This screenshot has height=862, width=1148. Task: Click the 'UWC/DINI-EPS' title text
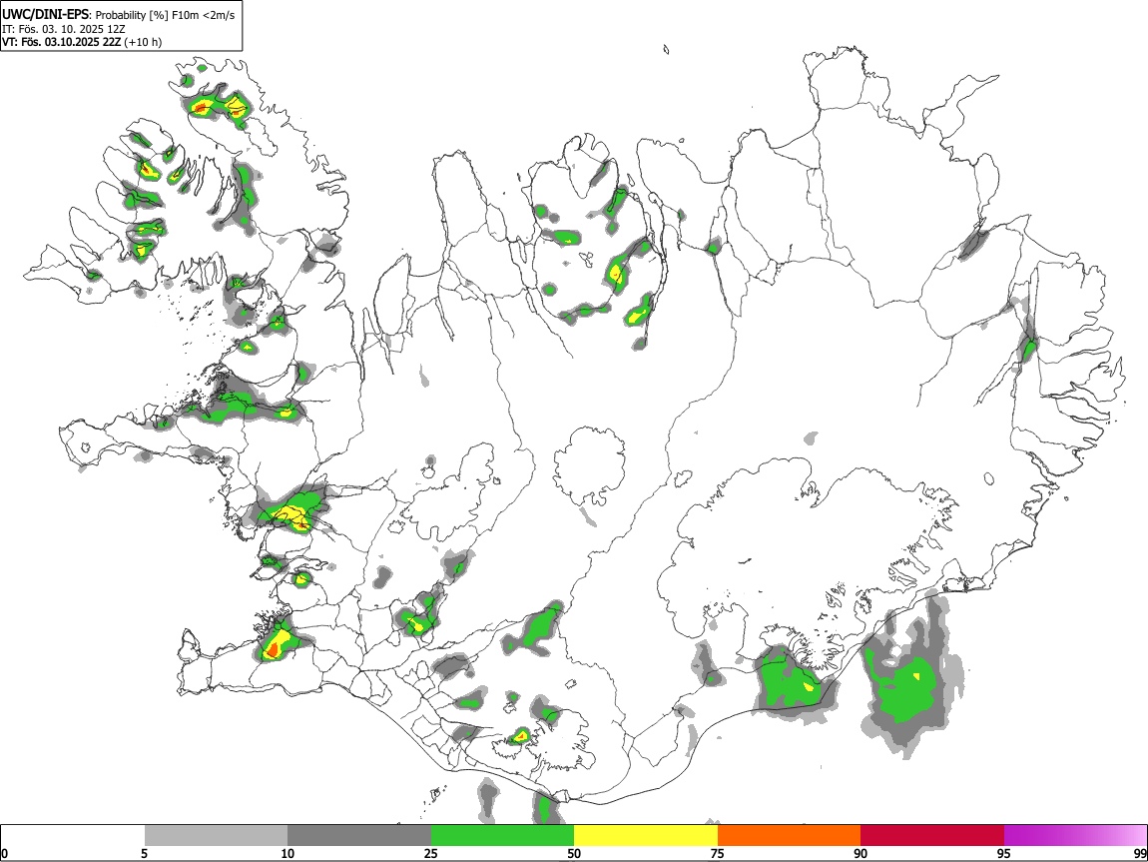tap(45, 14)
